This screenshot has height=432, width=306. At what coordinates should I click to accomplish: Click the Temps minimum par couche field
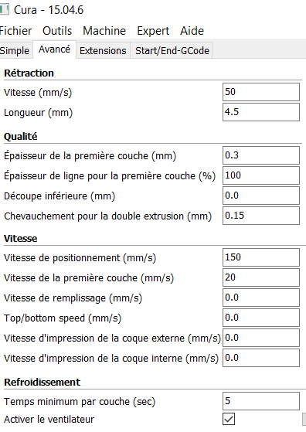pos(261,401)
